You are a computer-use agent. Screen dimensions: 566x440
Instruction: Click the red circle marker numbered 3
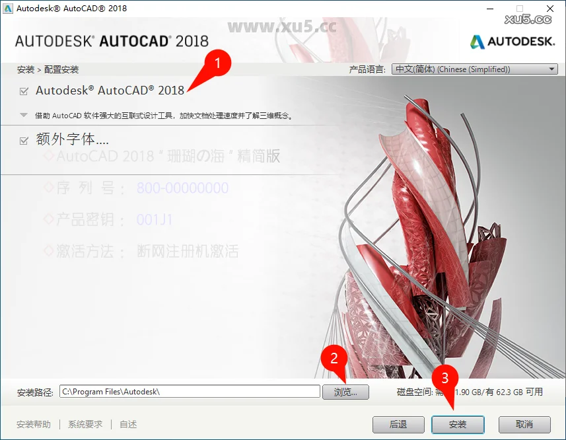[445, 379]
